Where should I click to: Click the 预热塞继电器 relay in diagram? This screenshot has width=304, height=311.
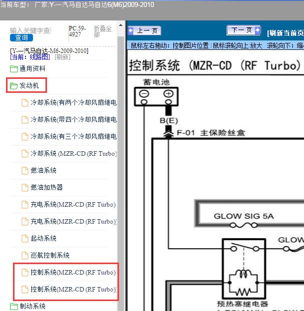[244, 269]
